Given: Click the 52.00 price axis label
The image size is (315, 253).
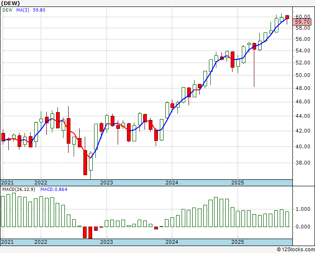Looking at the screenshot, I should tap(303, 63).
